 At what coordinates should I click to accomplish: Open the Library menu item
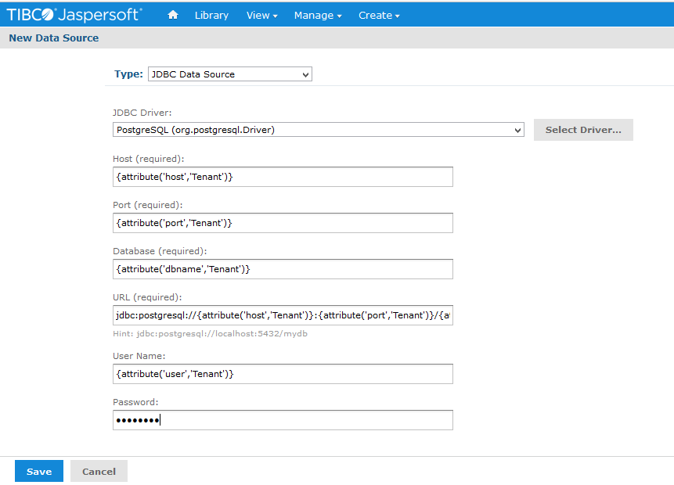pyautogui.click(x=211, y=15)
